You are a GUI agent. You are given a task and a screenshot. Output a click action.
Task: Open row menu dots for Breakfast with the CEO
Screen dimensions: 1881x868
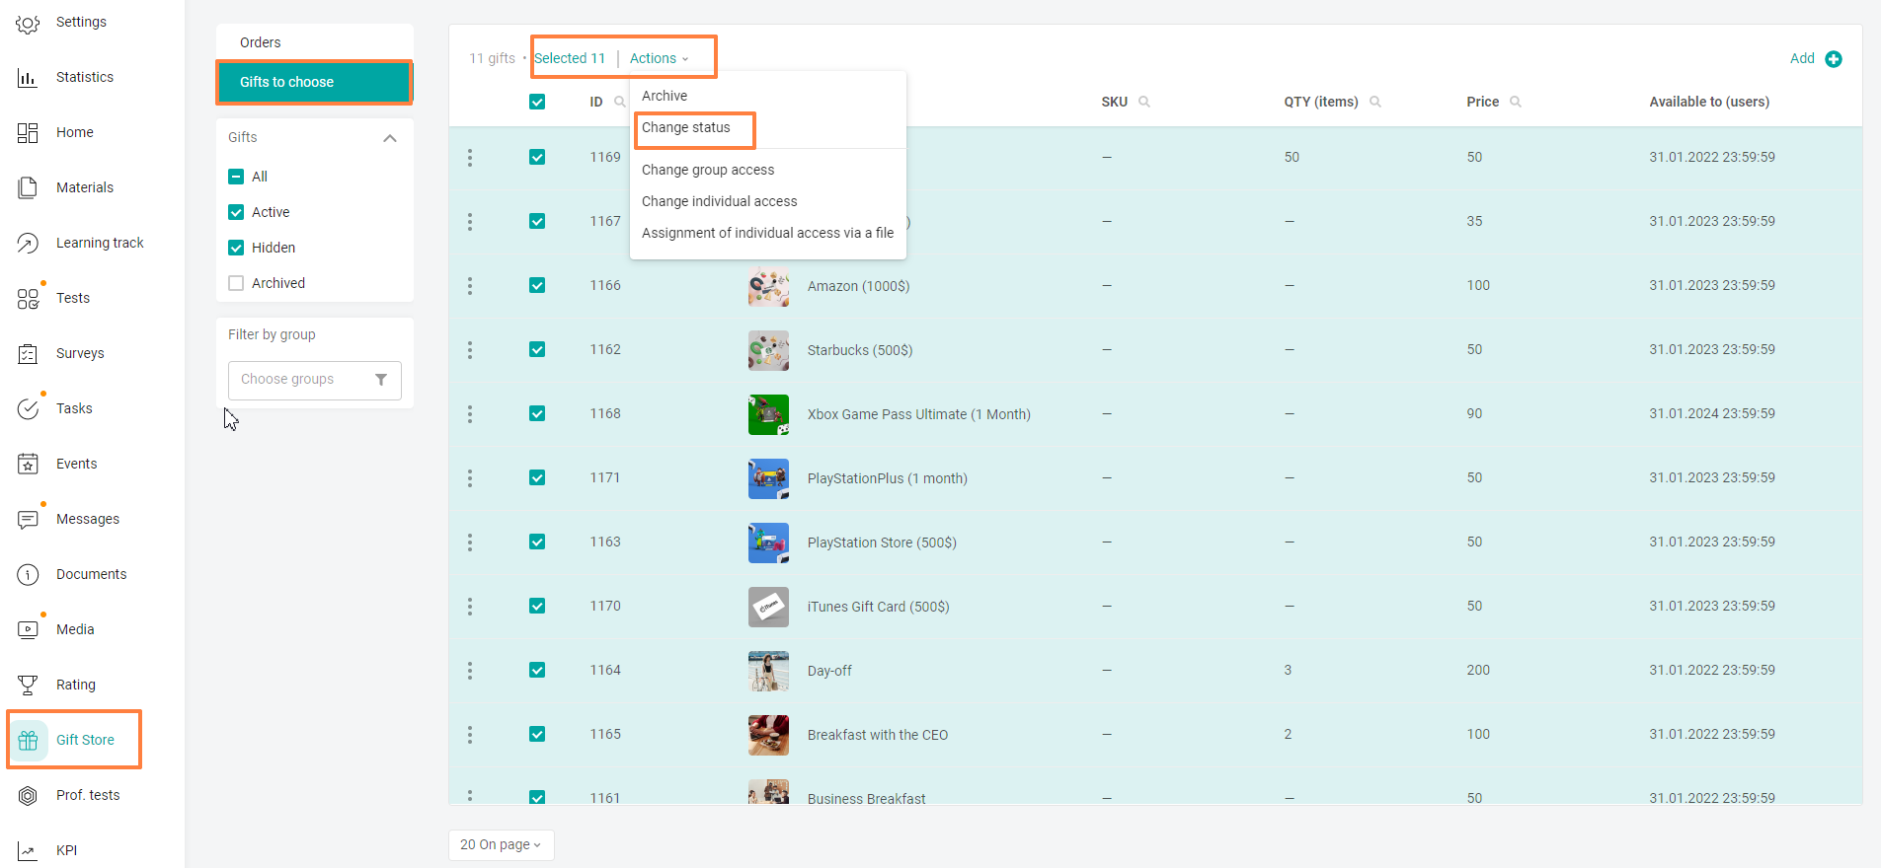click(x=470, y=735)
